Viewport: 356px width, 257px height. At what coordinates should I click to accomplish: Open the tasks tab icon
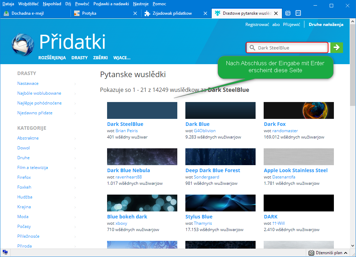[298, 13]
